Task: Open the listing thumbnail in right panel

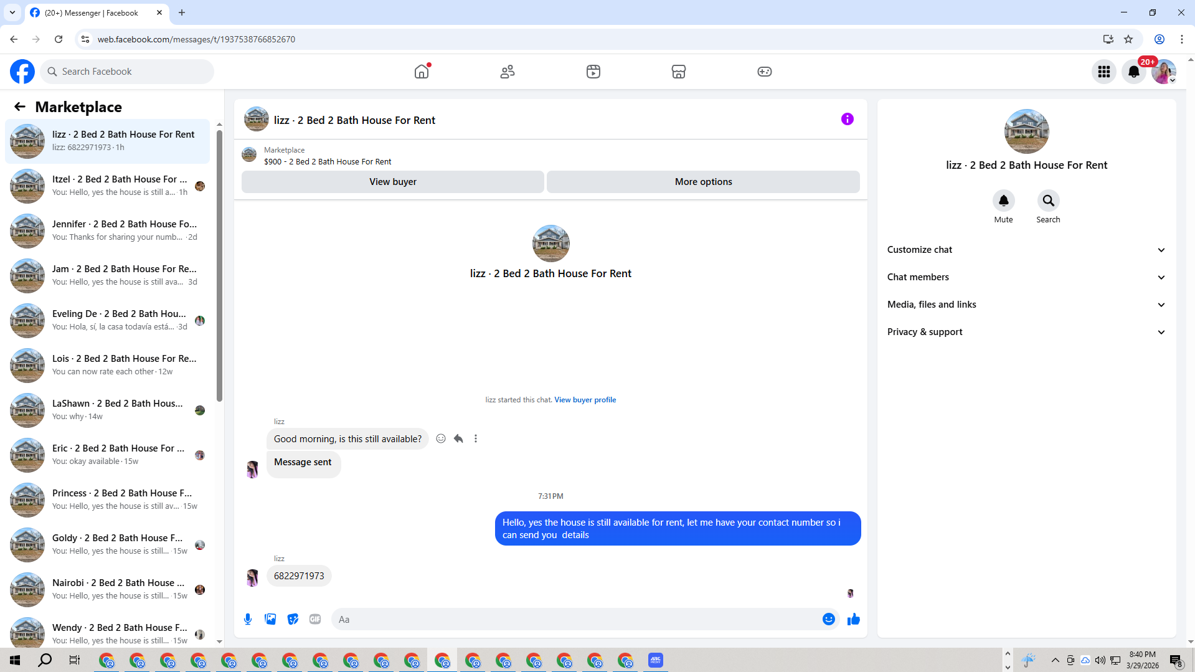Action: (x=1027, y=131)
